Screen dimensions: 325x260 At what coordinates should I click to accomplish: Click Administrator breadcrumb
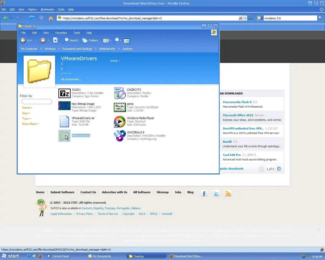coord(107,49)
